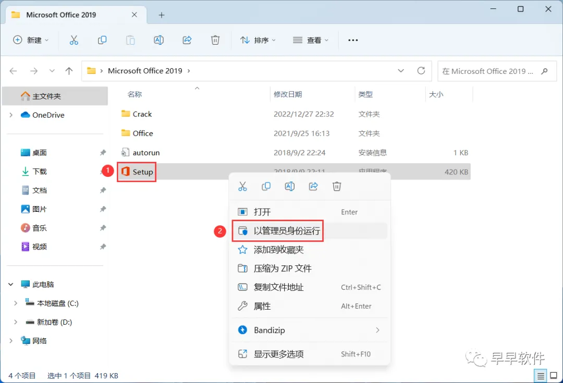
Task: Click the Copy icon in the context menu
Action: point(266,186)
